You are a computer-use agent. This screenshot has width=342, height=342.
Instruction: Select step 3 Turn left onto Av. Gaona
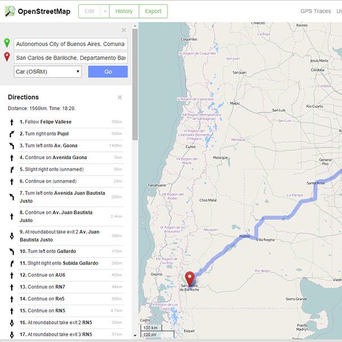[x=71, y=146]
